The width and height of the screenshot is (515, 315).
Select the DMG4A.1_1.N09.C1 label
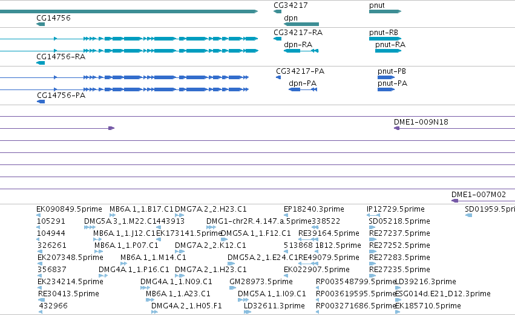pyautogui.click(x=176, y=282)
